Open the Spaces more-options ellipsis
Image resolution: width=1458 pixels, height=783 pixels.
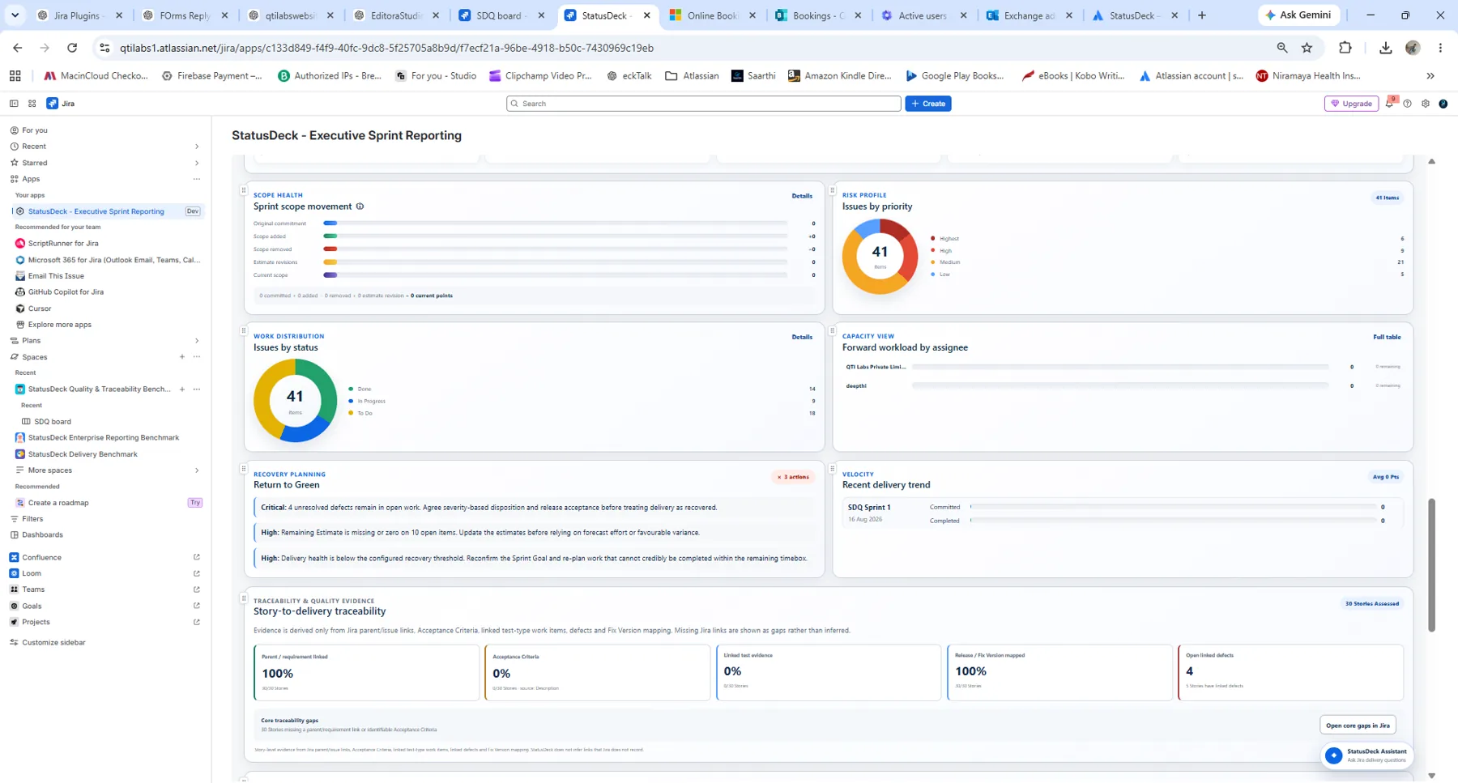pos(197,357)
